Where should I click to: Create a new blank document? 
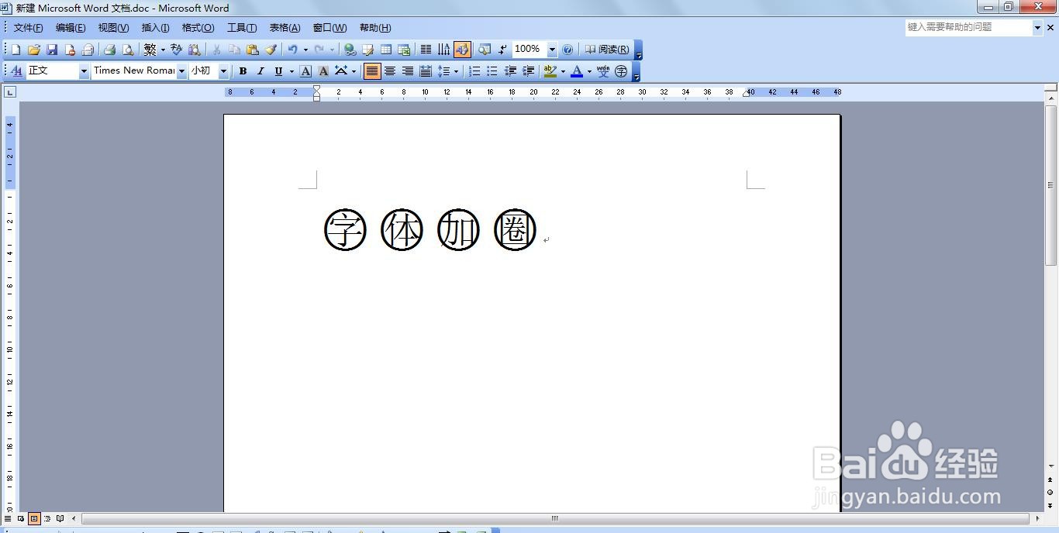click(16, 50)
